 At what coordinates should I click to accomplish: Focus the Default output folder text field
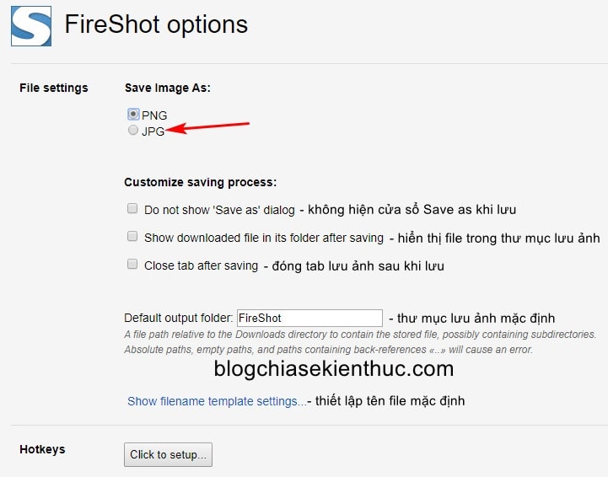(x=309, y=318)
